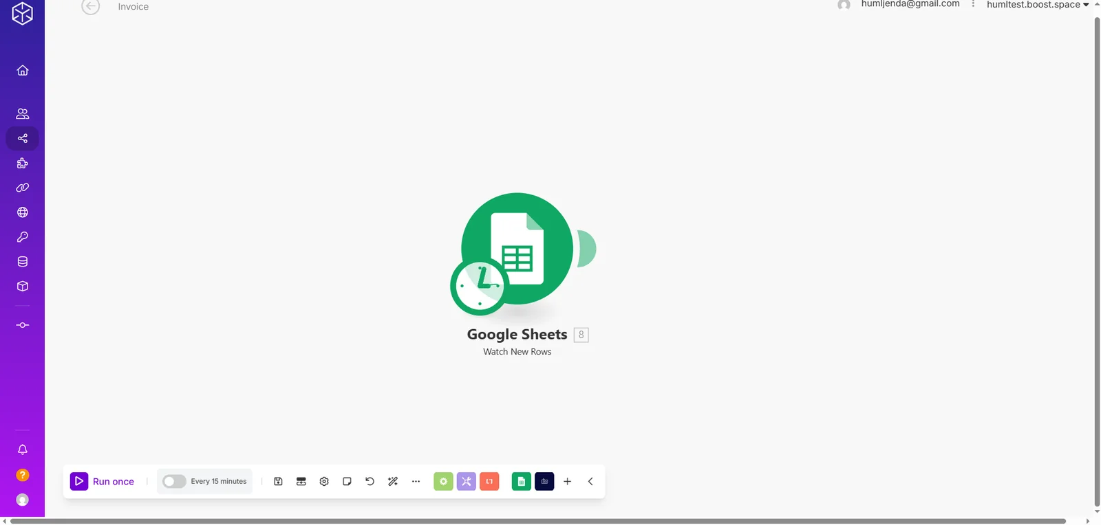This screenshot has height=525, width=1101.
Task: Save the scenario with the disk icon
Action: (x=278, y=482)
